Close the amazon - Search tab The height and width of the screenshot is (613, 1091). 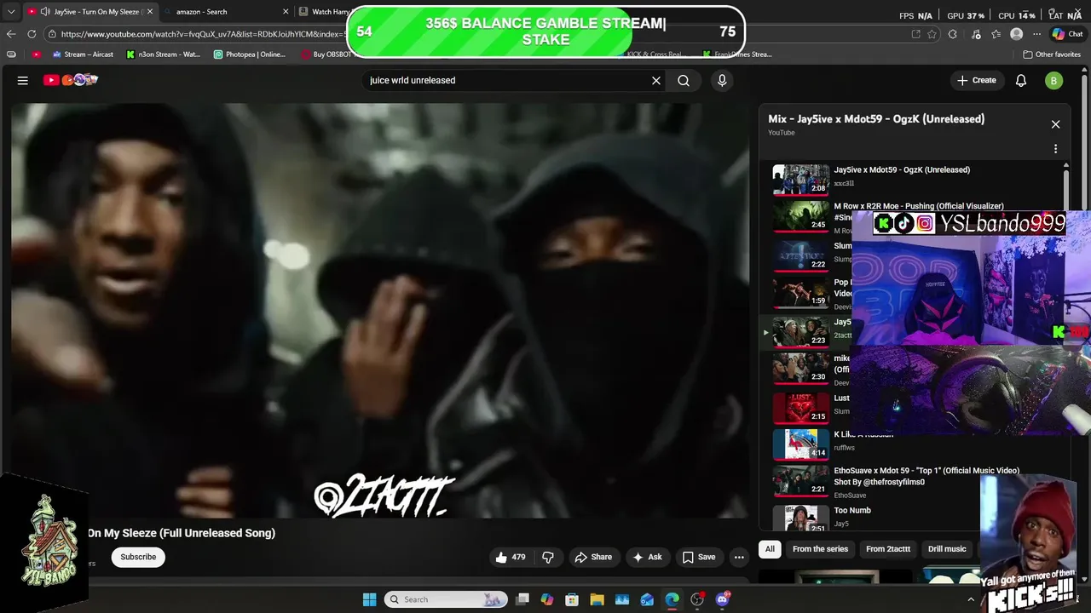click(286, 12)
